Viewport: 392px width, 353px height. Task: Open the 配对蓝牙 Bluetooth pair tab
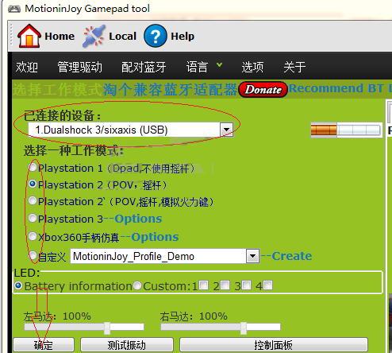[x=144, y=67]
